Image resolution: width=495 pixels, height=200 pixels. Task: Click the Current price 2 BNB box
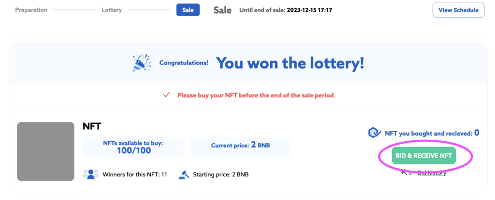pos(241,147)
